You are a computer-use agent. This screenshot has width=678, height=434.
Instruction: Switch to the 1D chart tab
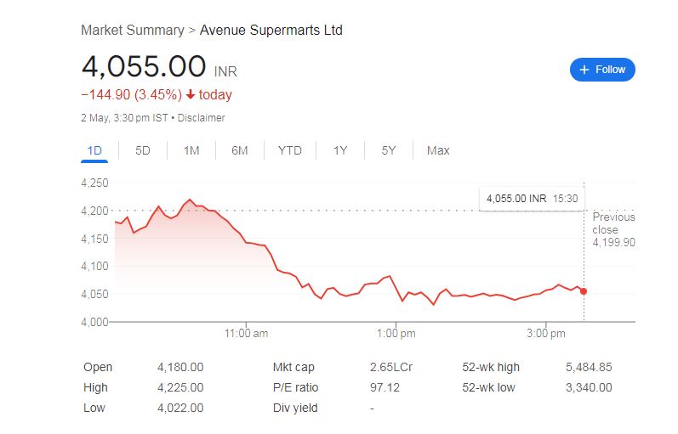coord(94,150)
